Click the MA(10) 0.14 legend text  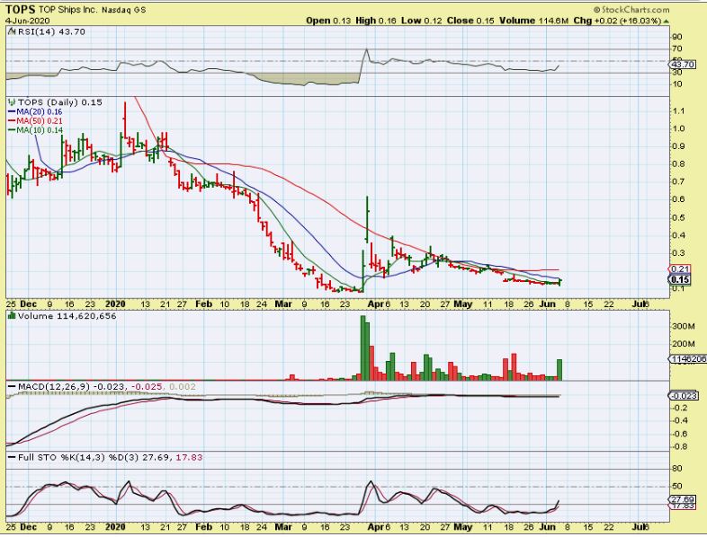(40, 130)
